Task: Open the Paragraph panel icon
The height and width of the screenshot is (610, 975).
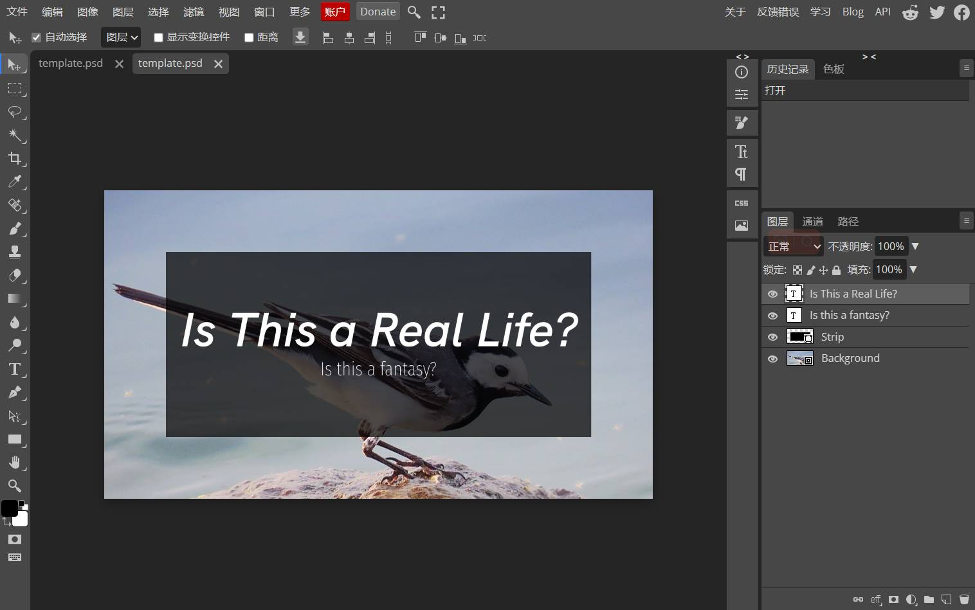Action: pyautogui.click(x=742, y=174)
